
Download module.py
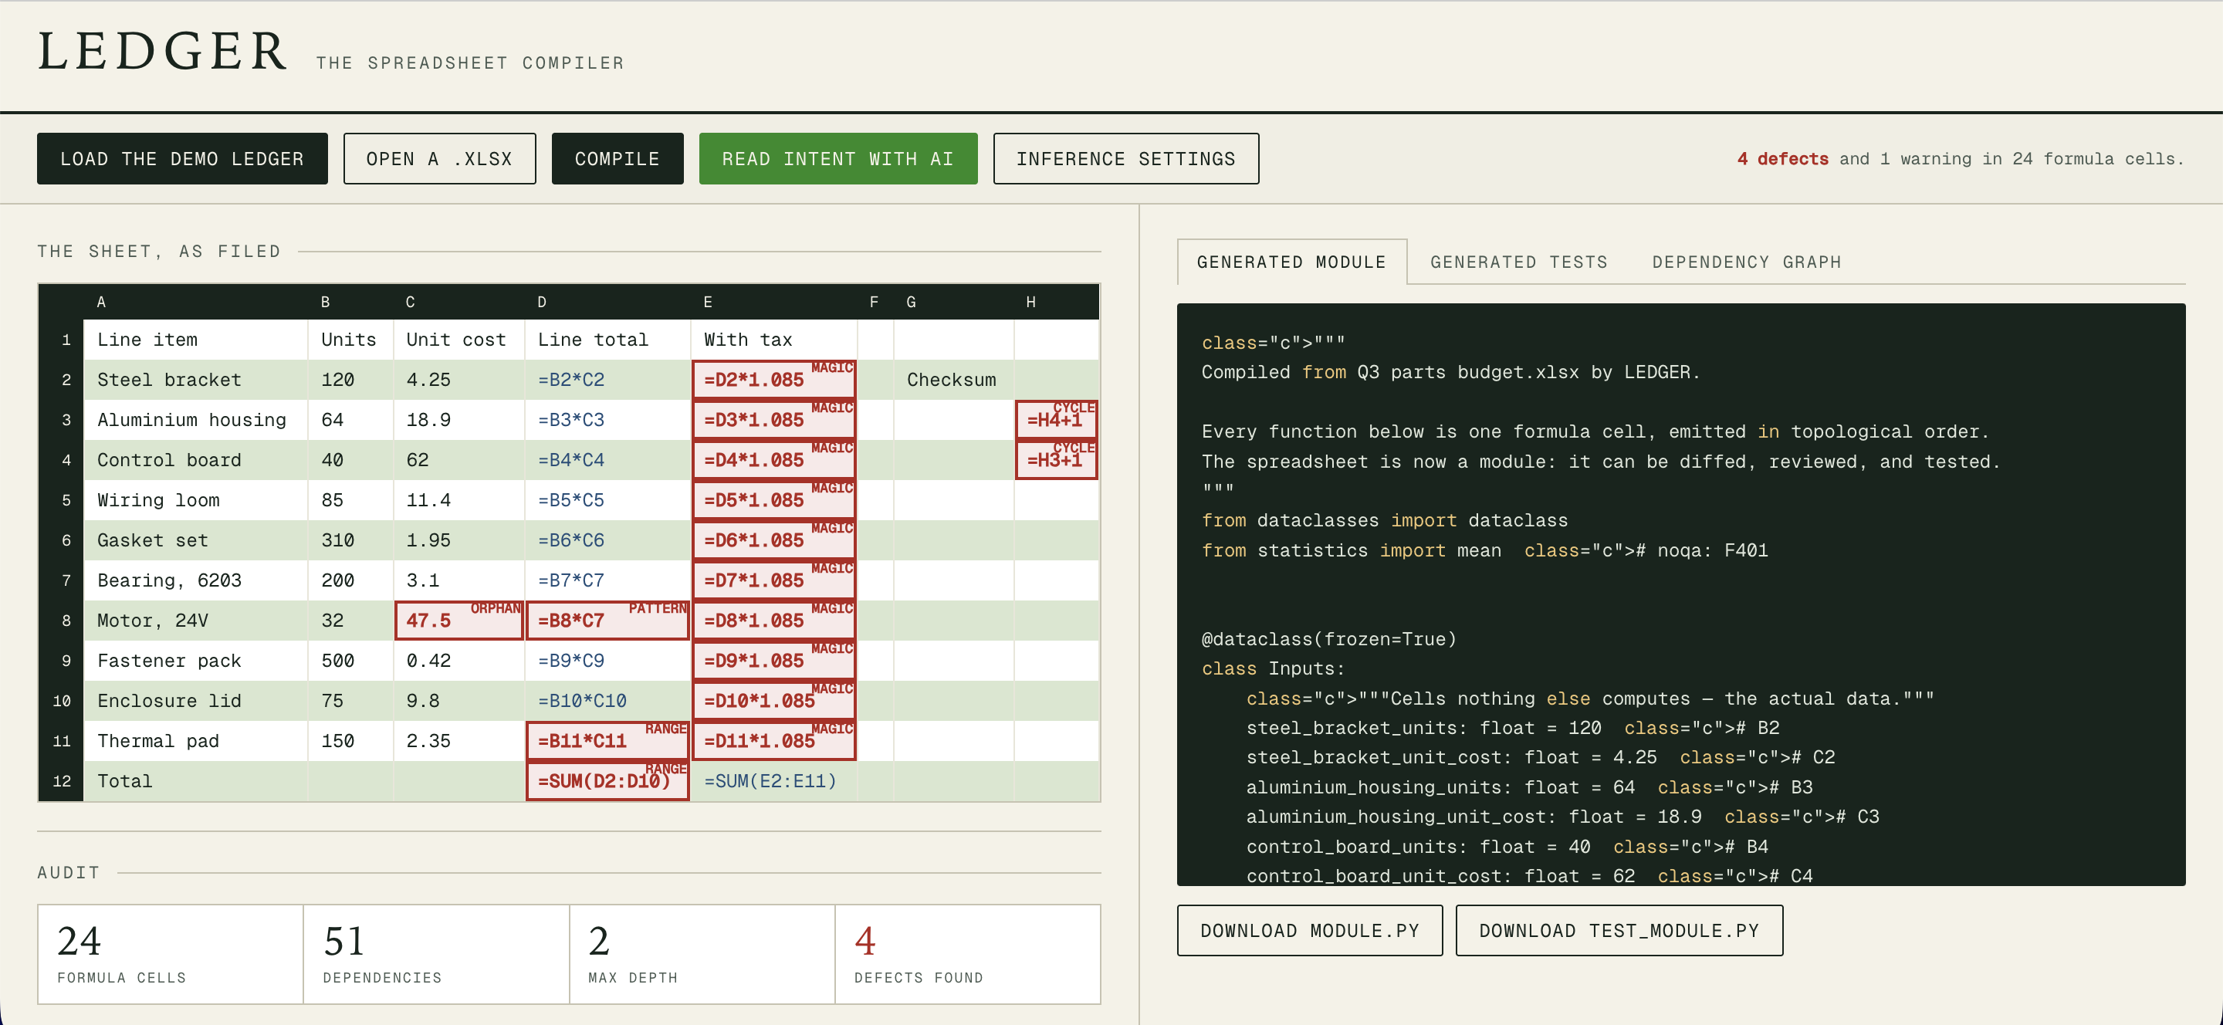click(1309, 930)
